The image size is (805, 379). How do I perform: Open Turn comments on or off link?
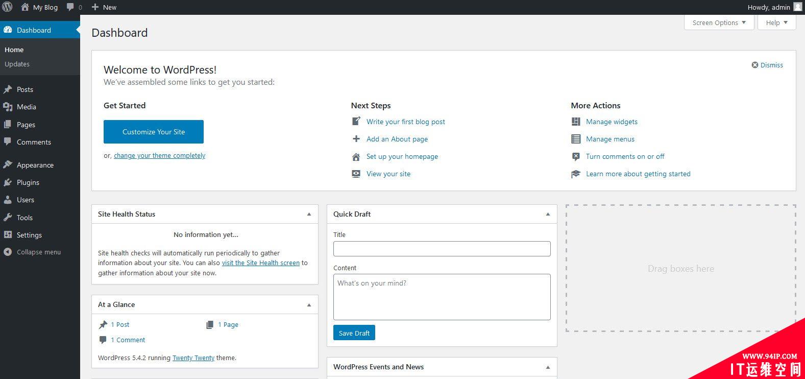pyautogui.click(x=625, y=156)
